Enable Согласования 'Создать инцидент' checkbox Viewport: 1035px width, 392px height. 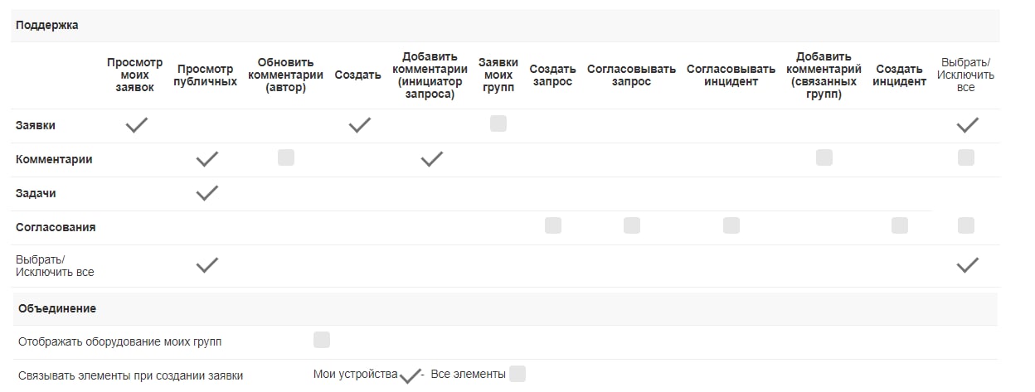tap(900, 225)
